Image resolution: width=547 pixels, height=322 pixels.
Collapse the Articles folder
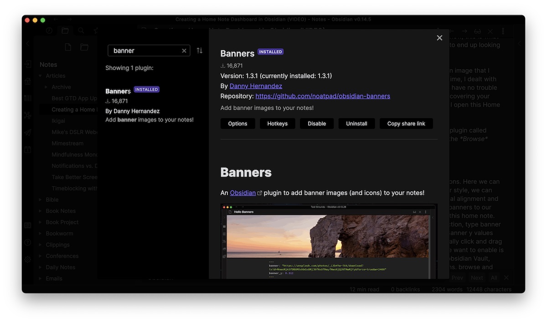click(40, 76)
